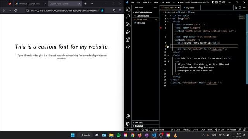This screenshot has width=248, height=139.
Task: Open the Explorer view in the activity bar
Action: point(128,9)
